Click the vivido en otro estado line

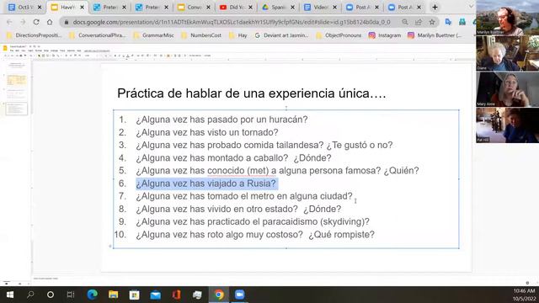pyautogui.click(x=238, y=209)
